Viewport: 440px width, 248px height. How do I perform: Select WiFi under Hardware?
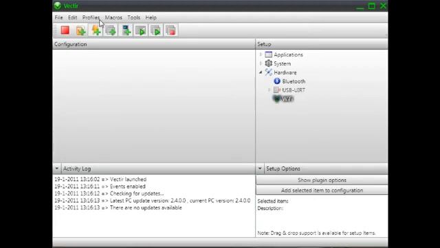pos(287,99)
